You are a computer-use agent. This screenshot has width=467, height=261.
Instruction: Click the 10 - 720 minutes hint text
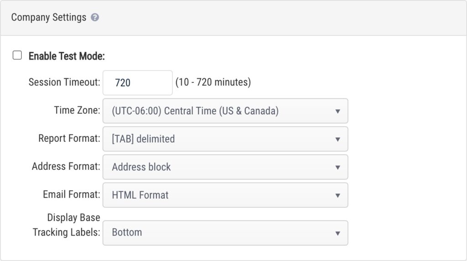pyautogui.click(x=213, y=83)
